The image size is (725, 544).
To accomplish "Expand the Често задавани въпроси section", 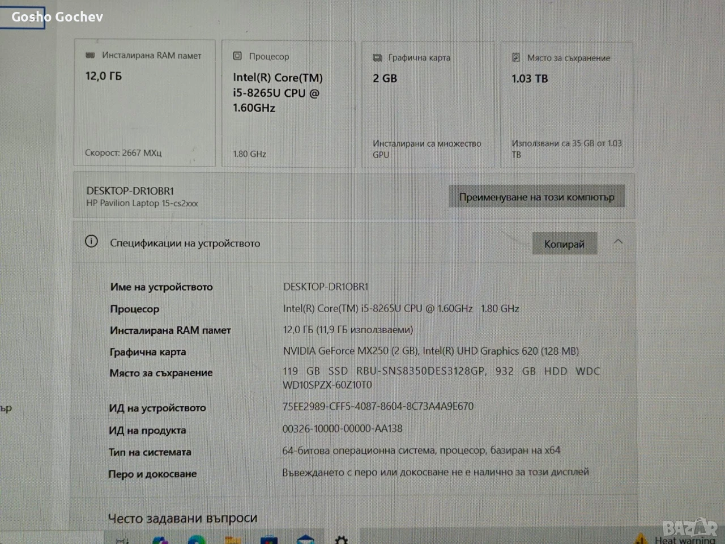I will (182, 518).
